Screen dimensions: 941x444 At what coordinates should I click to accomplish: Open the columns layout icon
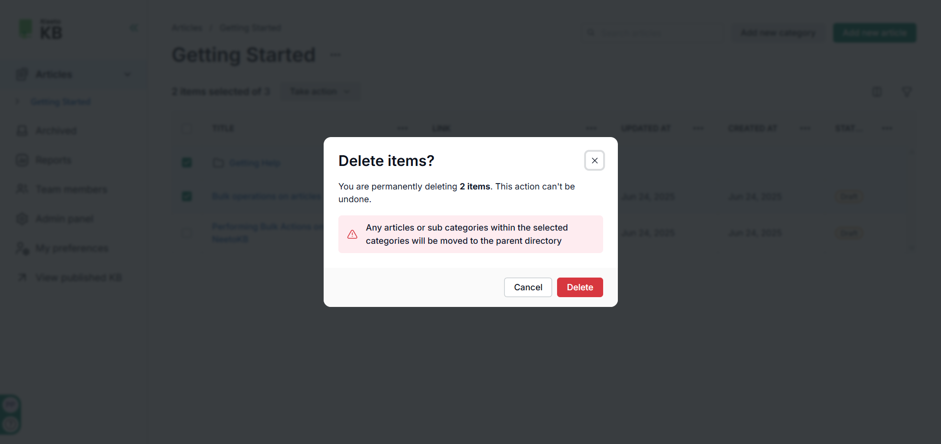(877, 92)
